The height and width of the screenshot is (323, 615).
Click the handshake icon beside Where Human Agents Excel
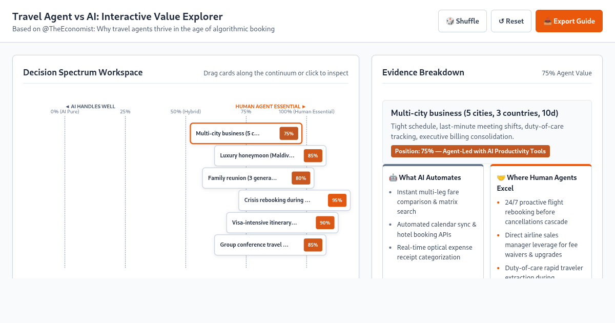point(501,177)
